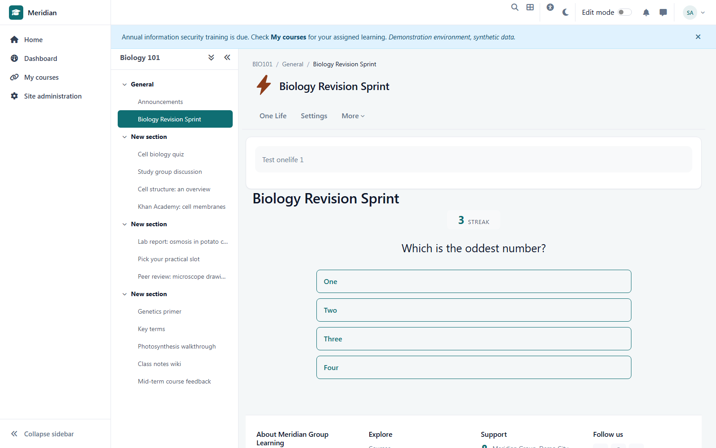Open Announcements in course index
Image resolution: width=716 pixels, height=448 pixels.
tap(160, 102)
